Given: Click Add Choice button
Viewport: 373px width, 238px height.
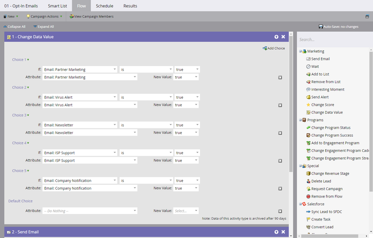Looking at the screenshot, I should click(x=274, y=48).
